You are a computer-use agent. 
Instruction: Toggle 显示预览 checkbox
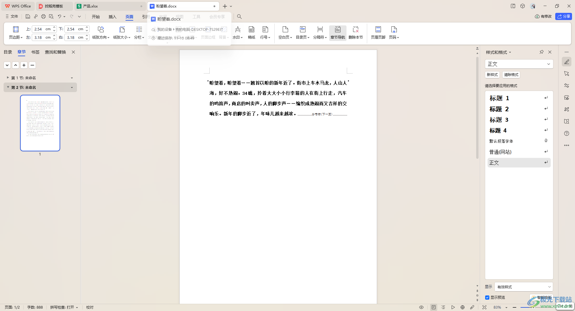coord(487,298)
